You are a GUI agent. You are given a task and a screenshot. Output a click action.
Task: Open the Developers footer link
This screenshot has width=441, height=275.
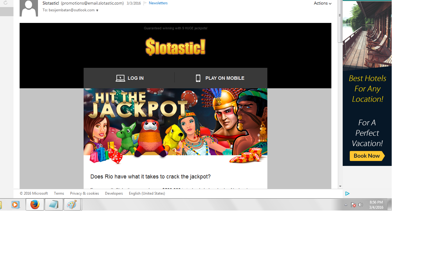point(114,193)
